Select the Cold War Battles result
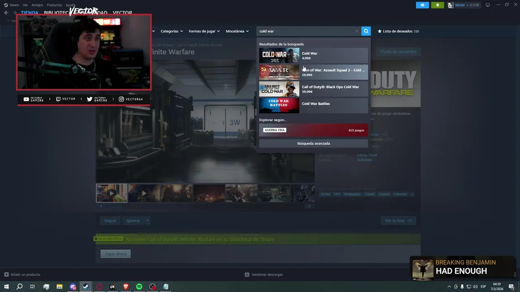 tap(314, 105)
